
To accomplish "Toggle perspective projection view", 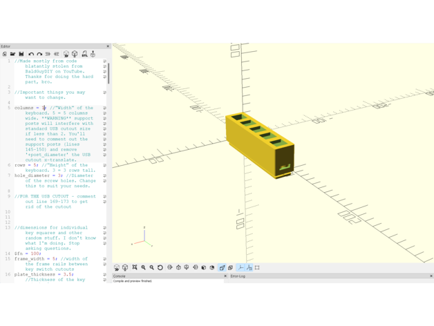I will [x=222, y=267].
